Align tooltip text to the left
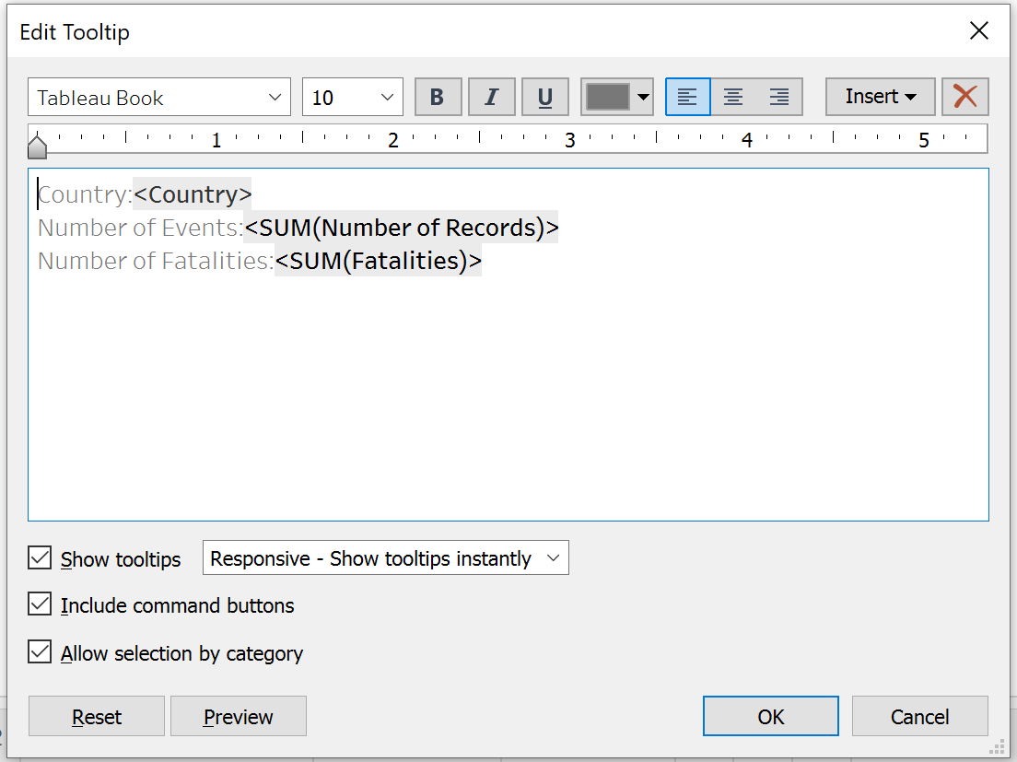The width and height of the screenshot is (1017, 762). pyautogui.click(x=687, y=97)
